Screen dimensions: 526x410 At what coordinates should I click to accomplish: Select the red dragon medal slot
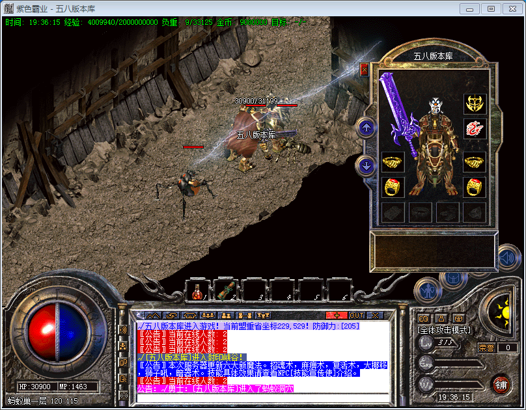point(475,129)
